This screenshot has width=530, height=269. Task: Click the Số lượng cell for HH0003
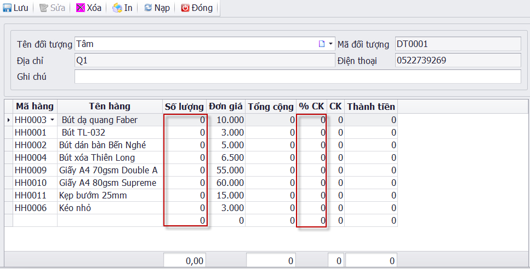[x=185, y=120]
